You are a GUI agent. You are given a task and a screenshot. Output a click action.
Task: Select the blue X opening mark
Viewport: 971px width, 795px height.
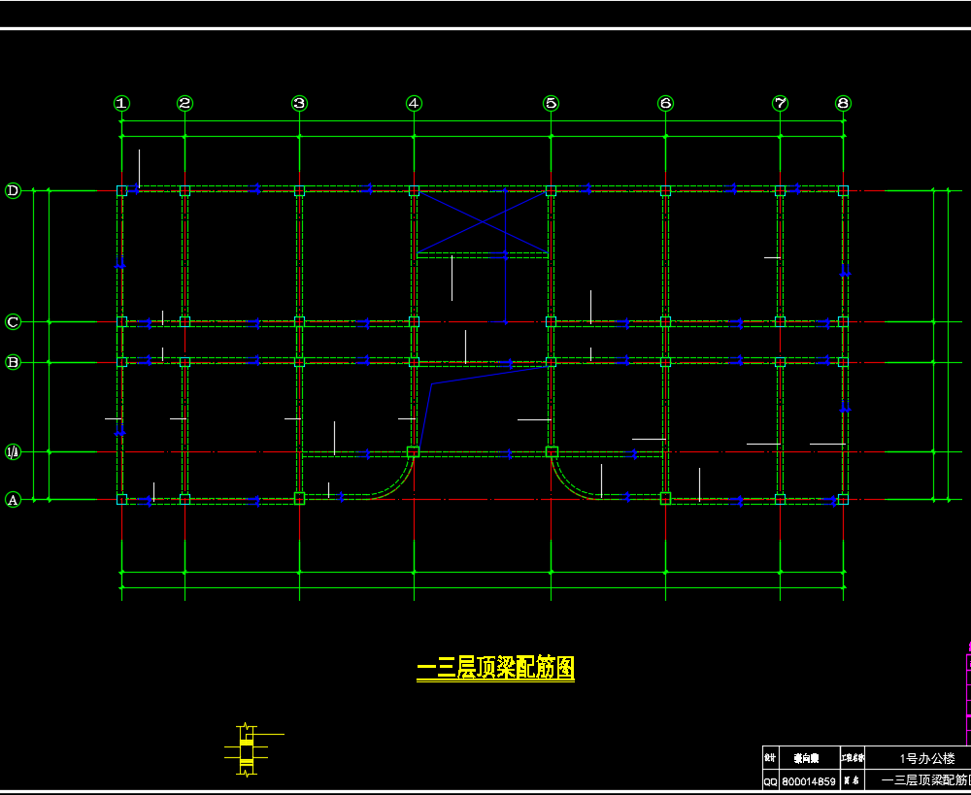pyautogui.click(x=482, y=222)
